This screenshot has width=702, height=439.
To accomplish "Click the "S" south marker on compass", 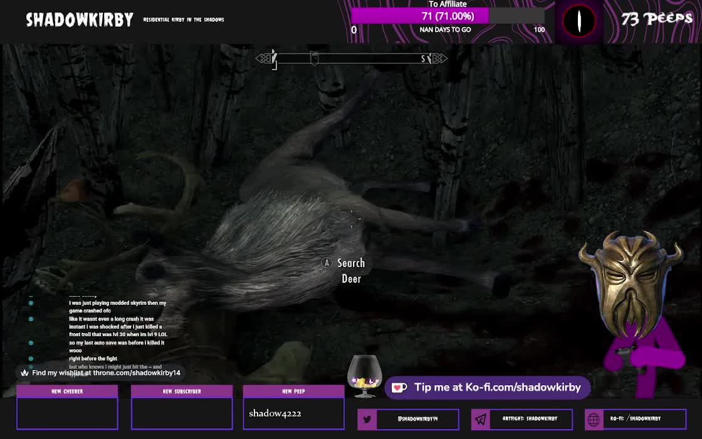I will coord(423,59).
